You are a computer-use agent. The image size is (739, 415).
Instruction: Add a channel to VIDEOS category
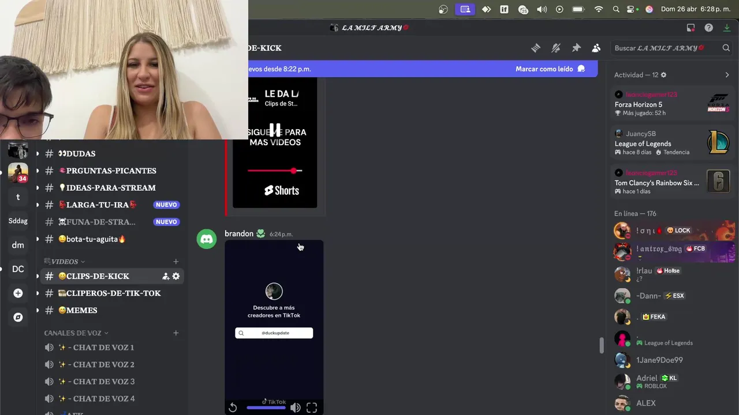pos(176,262)
